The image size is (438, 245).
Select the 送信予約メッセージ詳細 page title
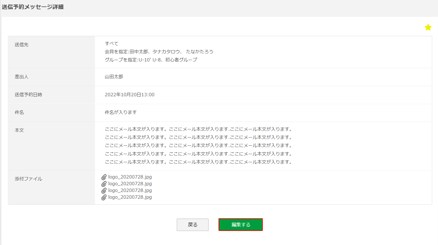pos(33,7)
